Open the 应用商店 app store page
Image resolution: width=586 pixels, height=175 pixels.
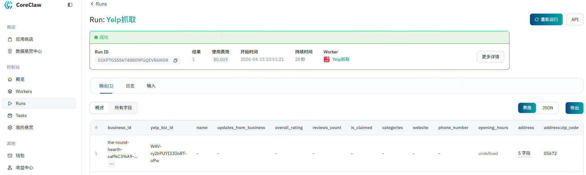(x=24, y=39)
